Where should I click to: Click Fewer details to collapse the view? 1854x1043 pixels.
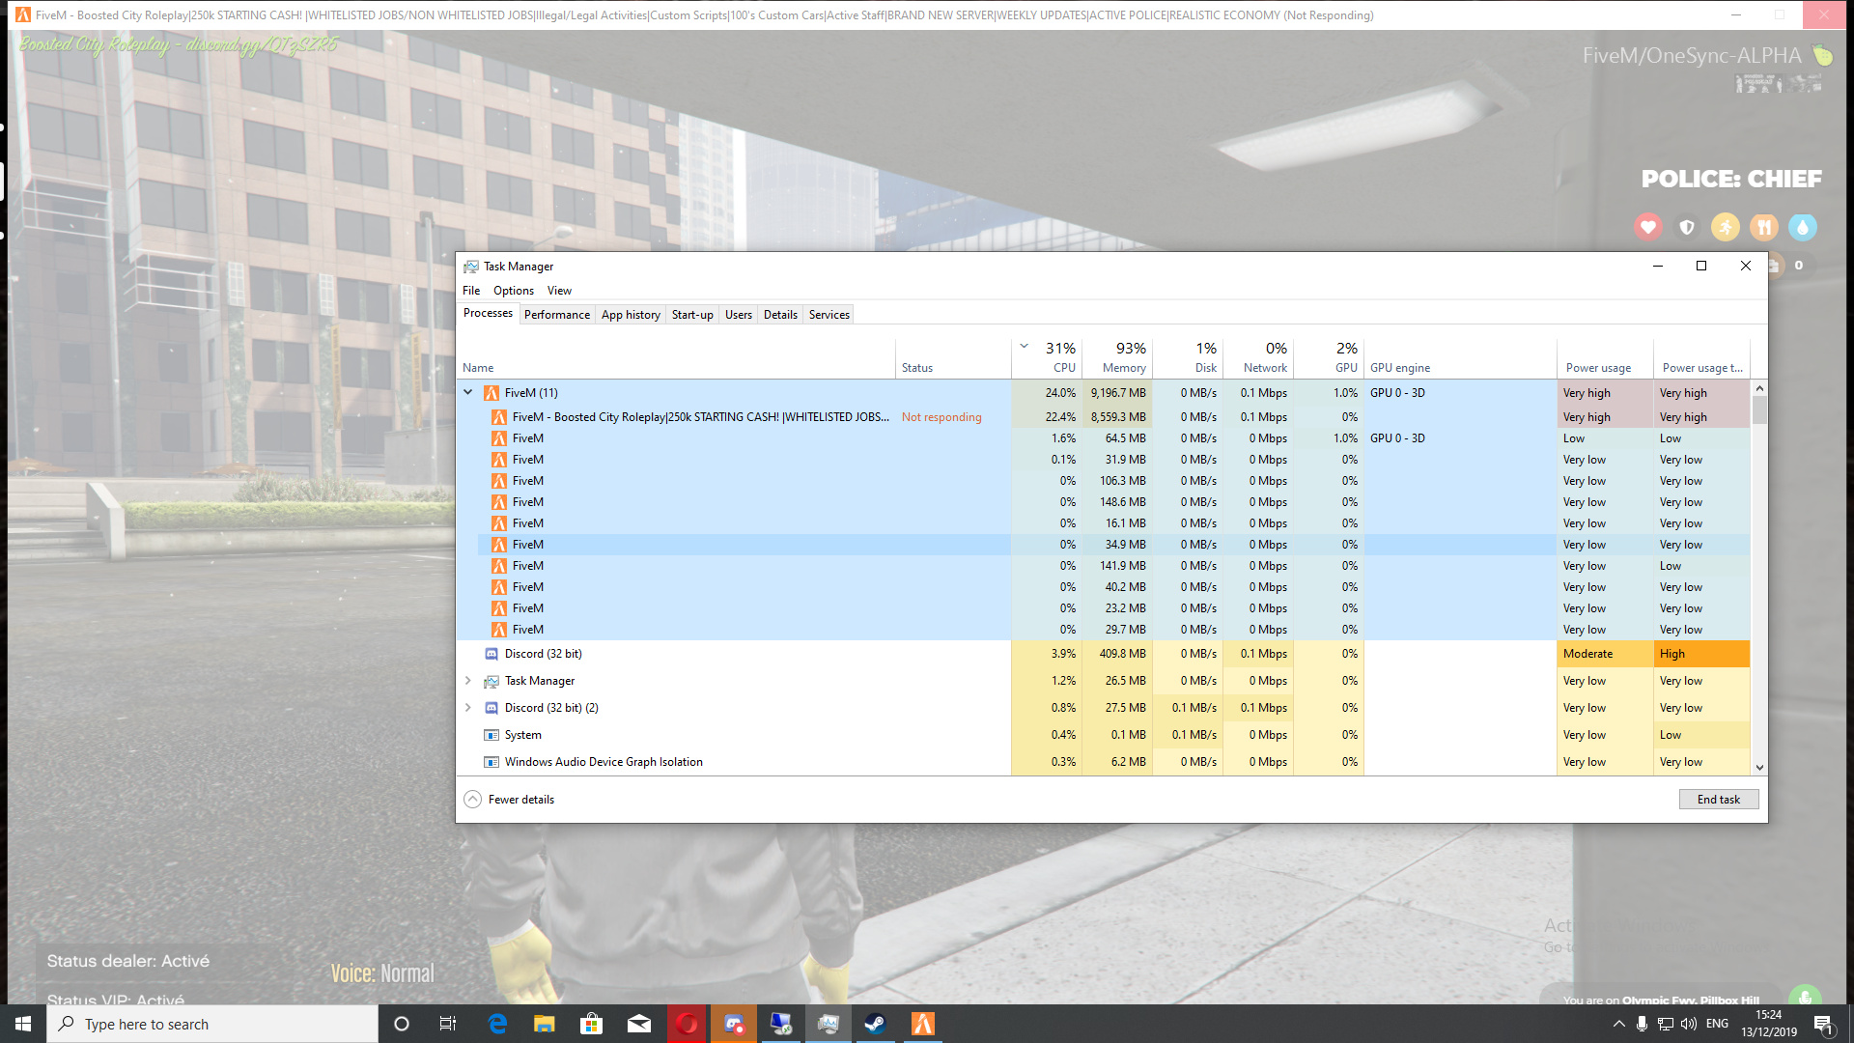(509, 799)
